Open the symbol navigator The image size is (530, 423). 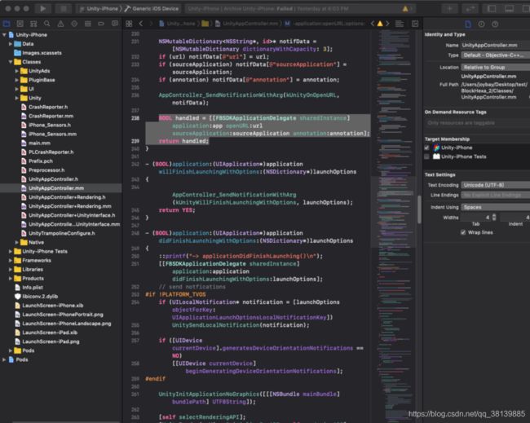pos(33,24)
